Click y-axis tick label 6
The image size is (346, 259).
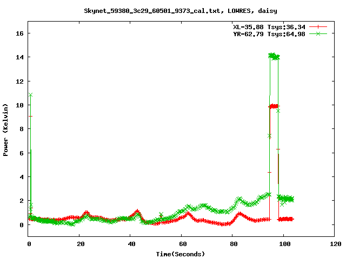(x=22, y=153)
